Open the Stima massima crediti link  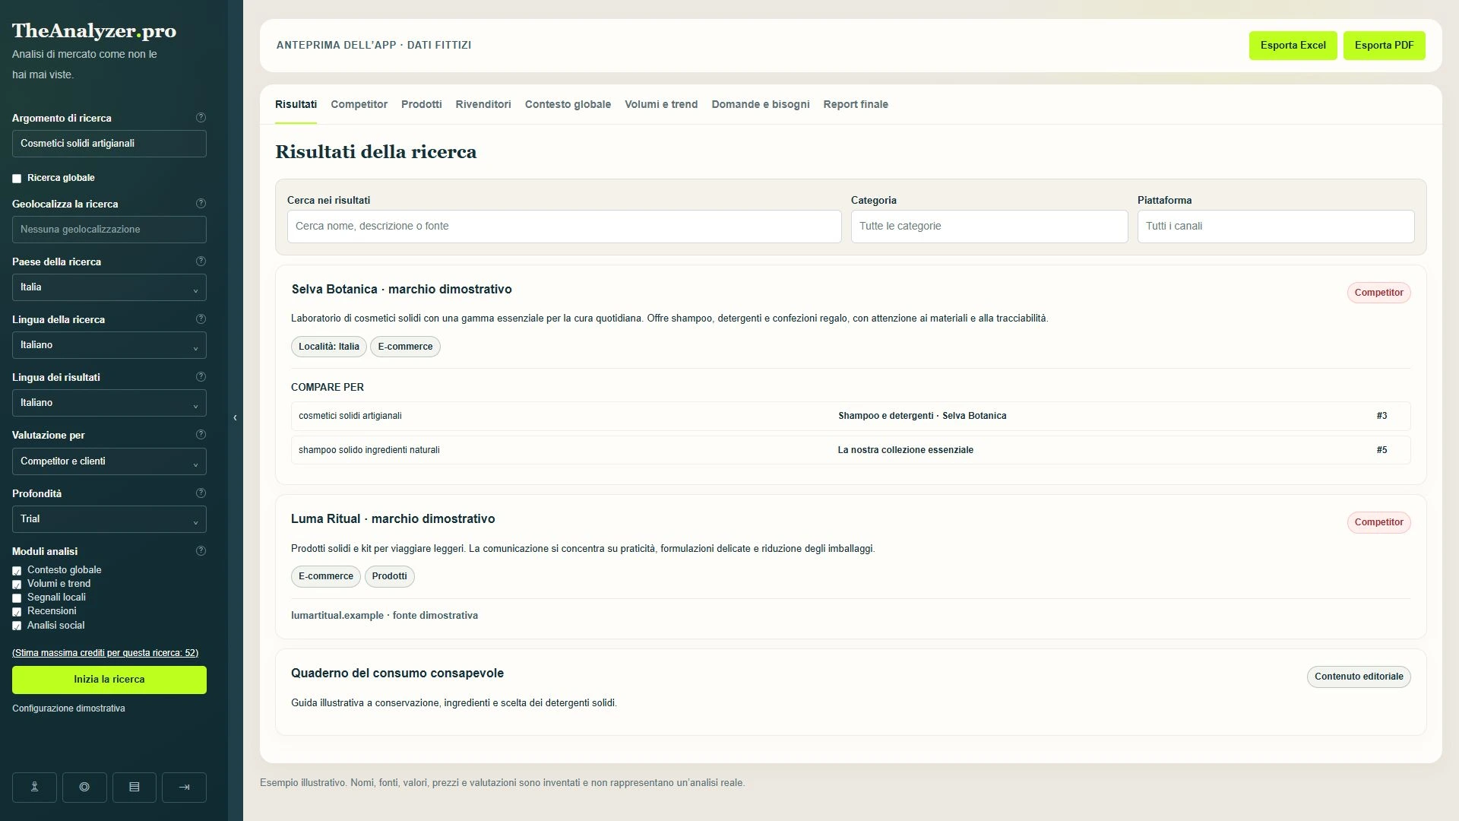coord(106,653)
